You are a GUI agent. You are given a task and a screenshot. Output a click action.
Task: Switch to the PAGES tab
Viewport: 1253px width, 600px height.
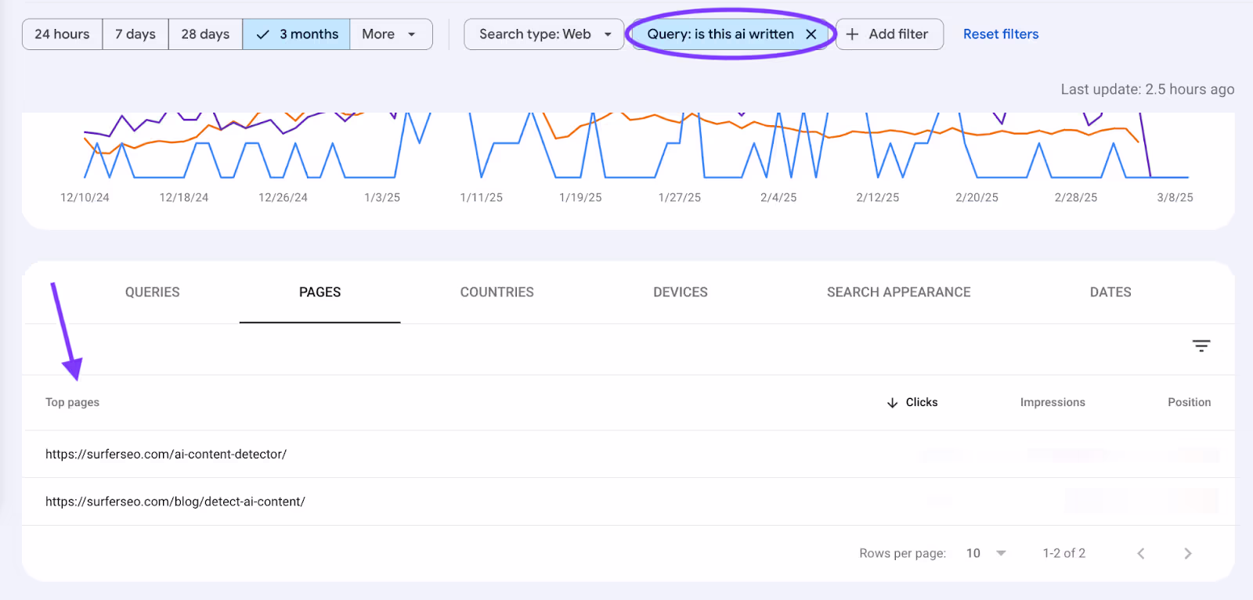[320, 292]
